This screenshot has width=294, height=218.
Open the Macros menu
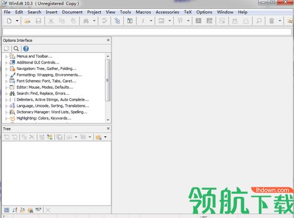pos(143,12)
